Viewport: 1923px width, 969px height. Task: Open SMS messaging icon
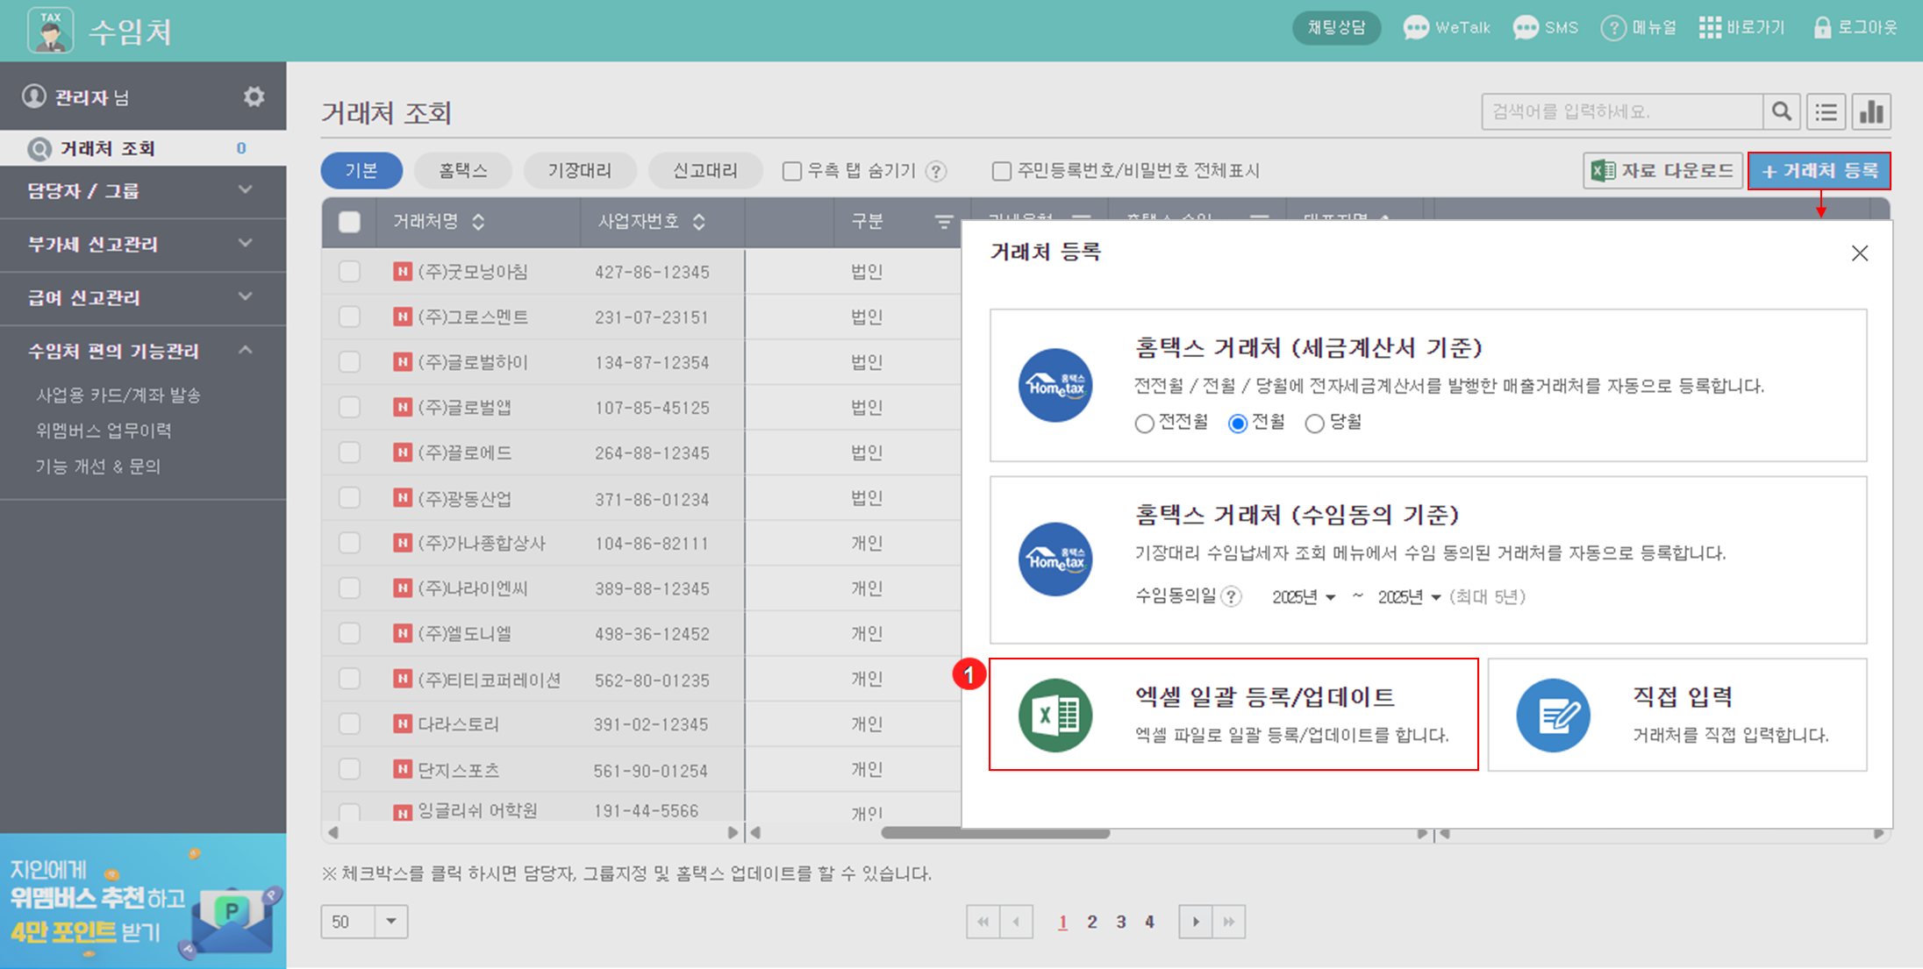[x=1526, y=28]
